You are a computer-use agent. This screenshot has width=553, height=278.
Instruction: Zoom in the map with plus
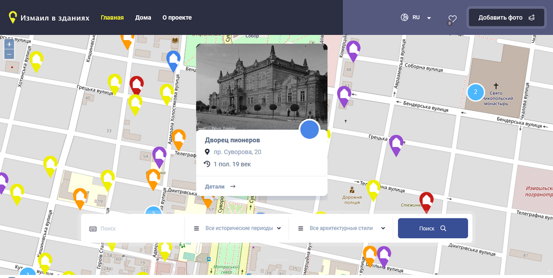(x=9, y=44)
